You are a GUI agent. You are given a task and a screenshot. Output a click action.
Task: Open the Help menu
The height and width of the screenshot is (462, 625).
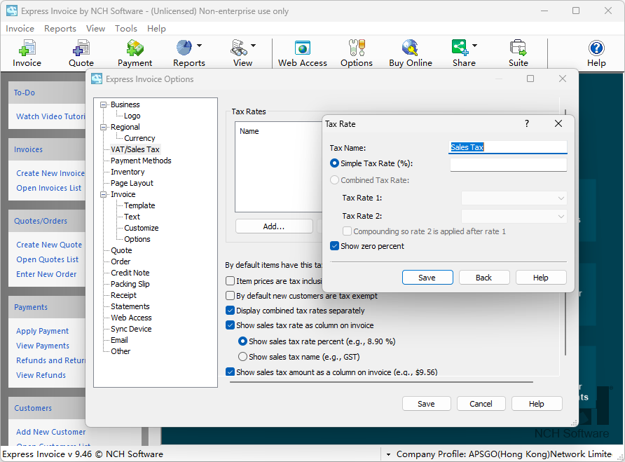click(x=156, y=28)
